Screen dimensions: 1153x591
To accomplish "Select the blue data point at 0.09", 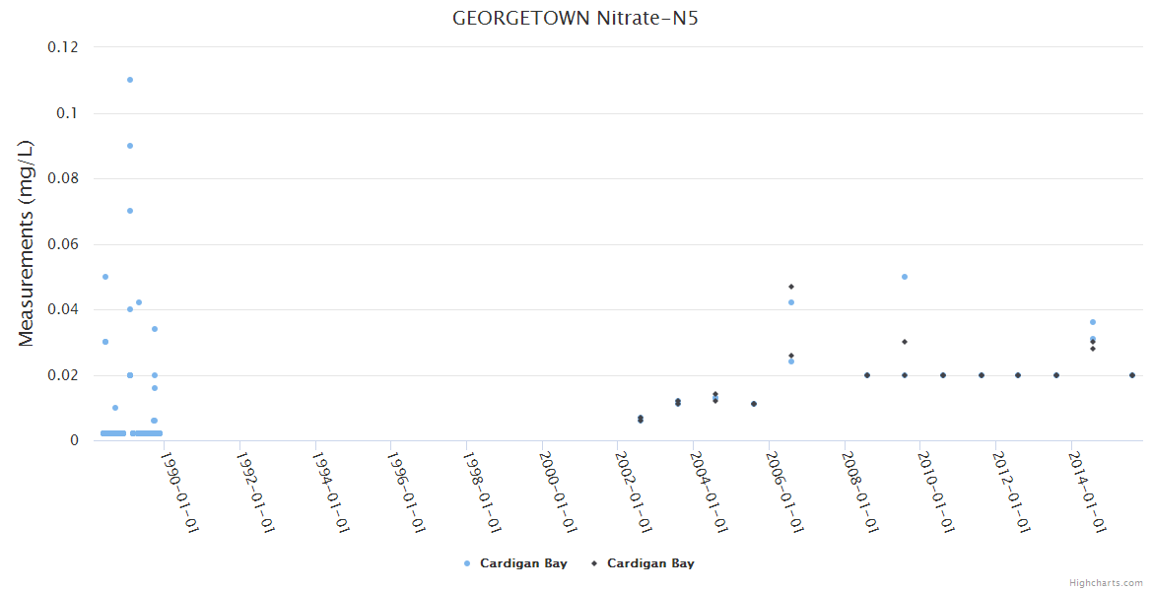I will [130, 146].
